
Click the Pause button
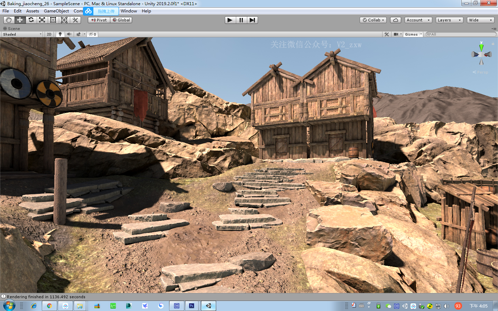[241, 20]
